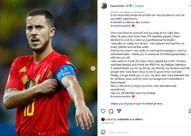
Task: Click the blue verified badge
Action: [131, 6]
